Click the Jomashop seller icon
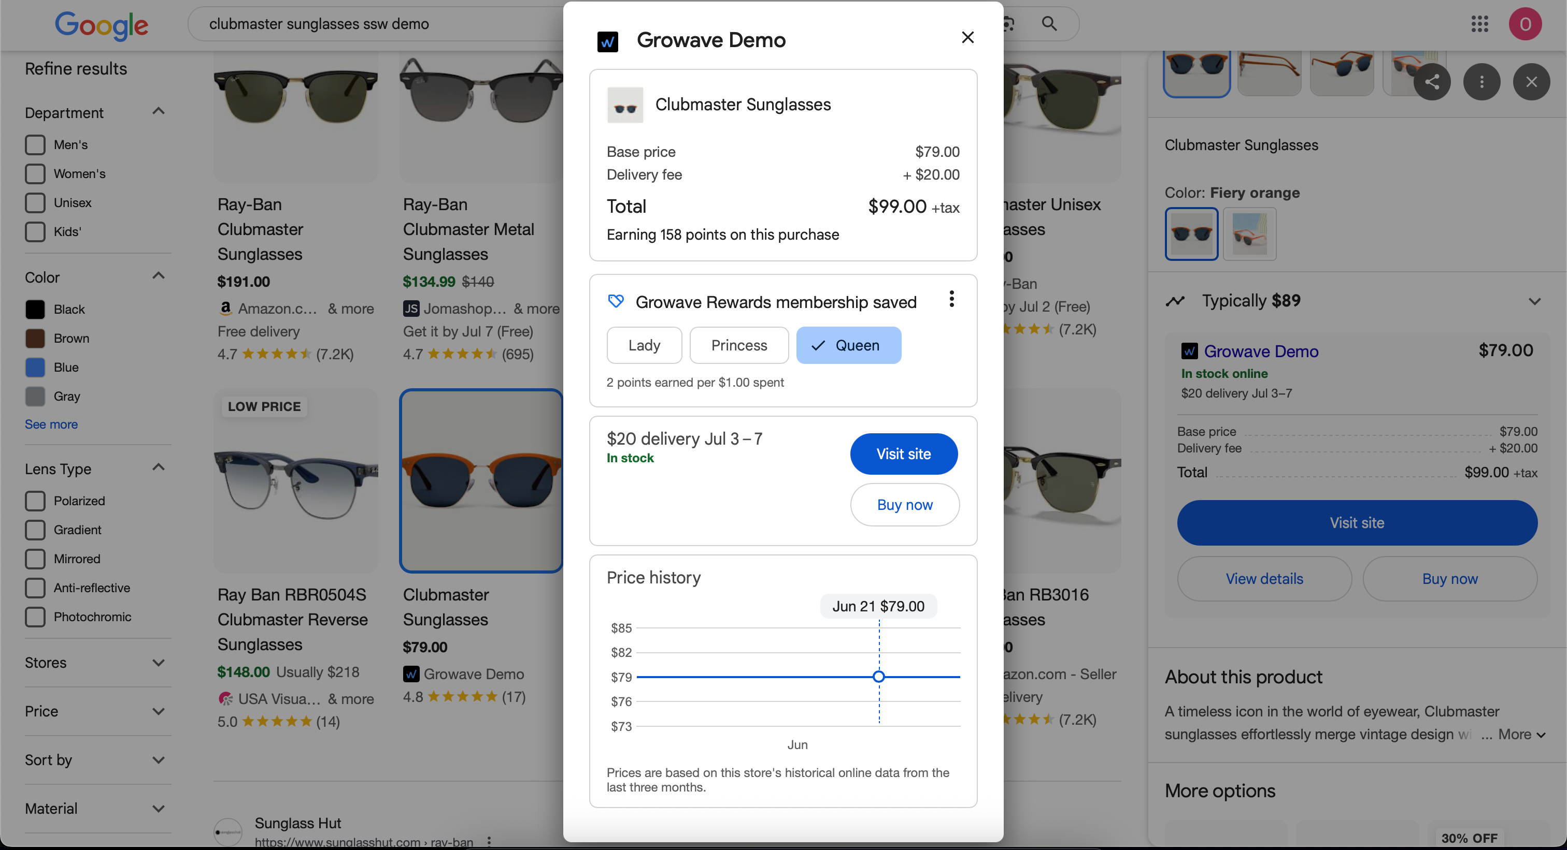The width and height of the screenshot is (1567, 850). coord(410,309)
